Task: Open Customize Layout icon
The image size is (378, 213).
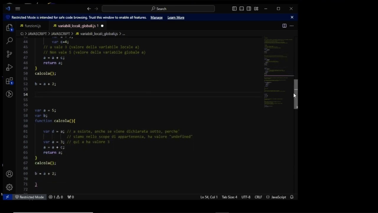Action: [256, 9]
